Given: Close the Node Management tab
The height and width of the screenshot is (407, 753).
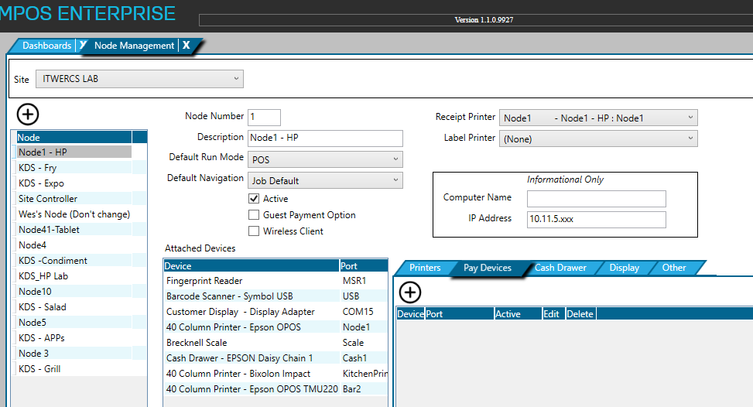Looking at the screenshot, I should [186, 46].
